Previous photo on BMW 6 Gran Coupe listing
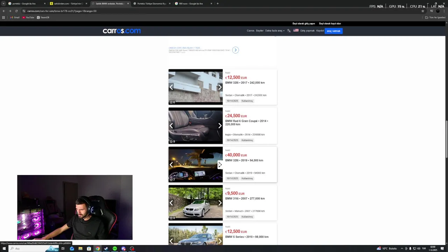 tap(171, 126)
